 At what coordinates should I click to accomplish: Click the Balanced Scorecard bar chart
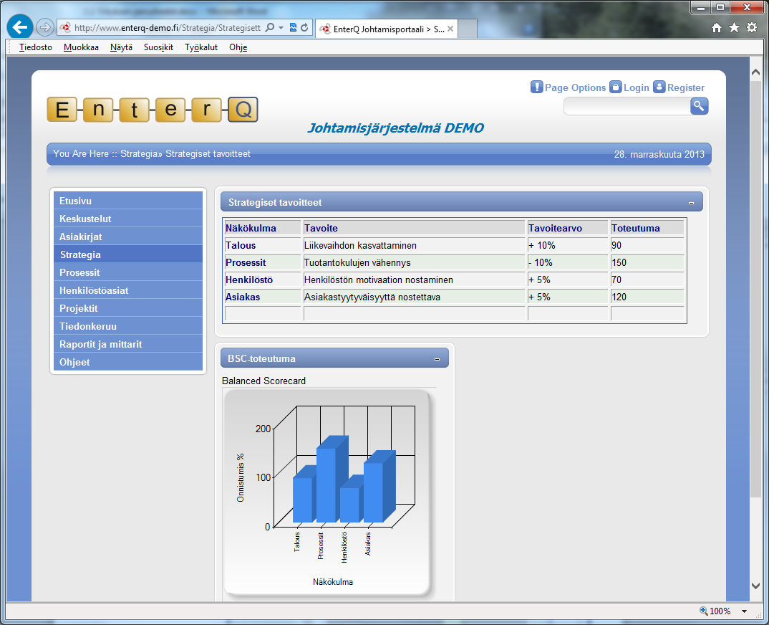(327, 492)
